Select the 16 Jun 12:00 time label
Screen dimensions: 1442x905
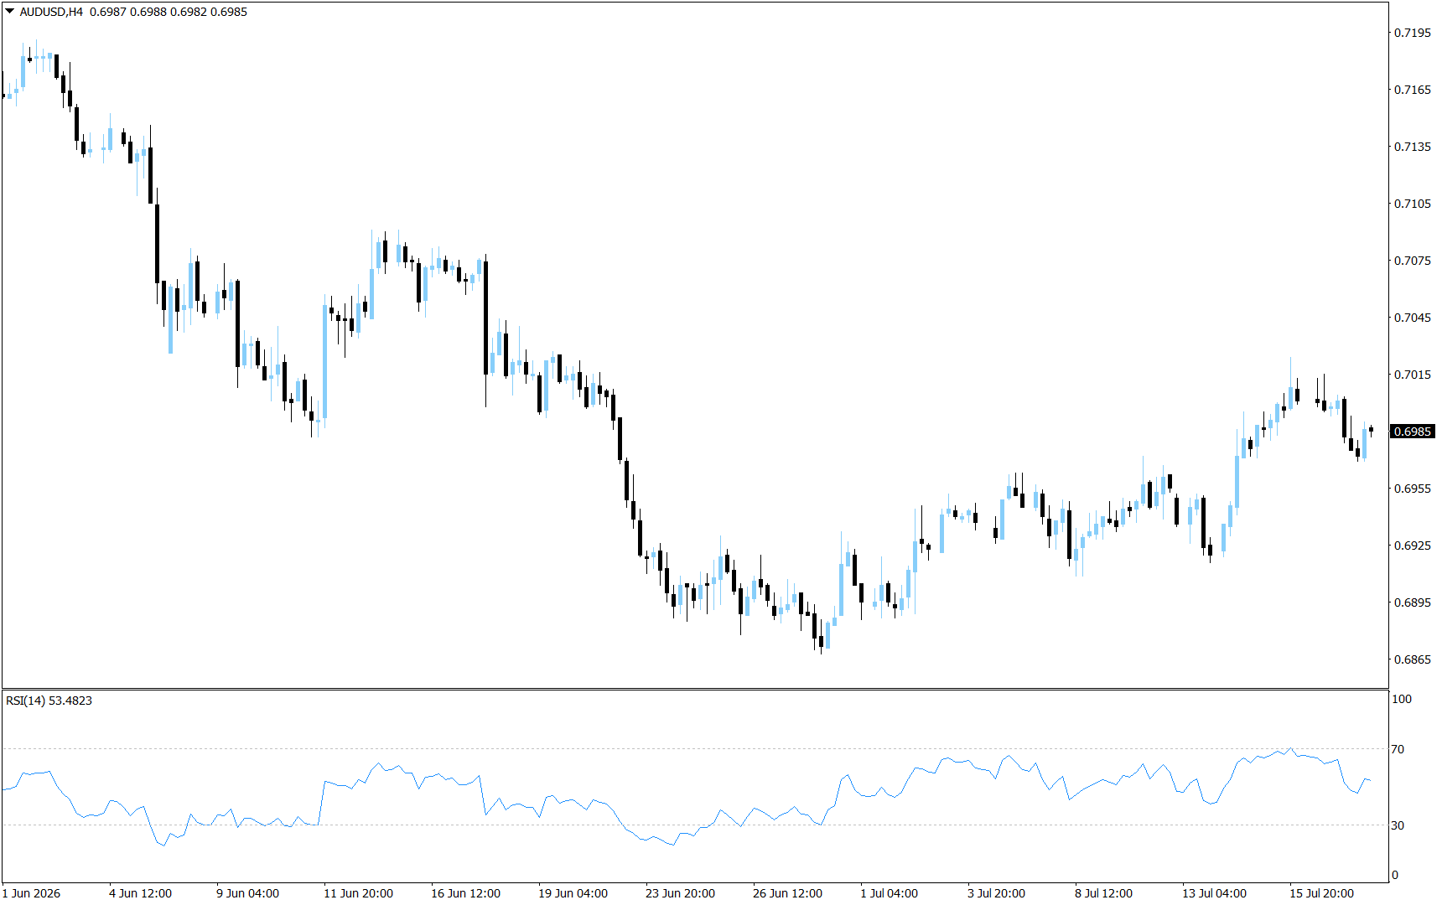pyautogui.click(x=465, y=893)
